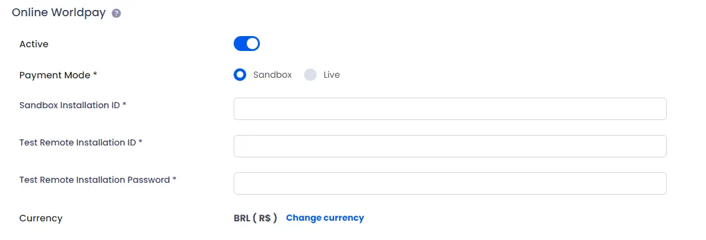The width and height of the screenshot is (706, 240).
Task: Click the "Active" field label
Action: click(34, 44)
